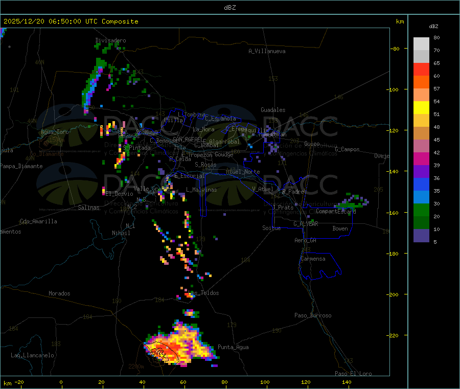Image resolution: width=460 pixels, height=389 pixels.
Task: Click the Soitue map label
Action: pos(271,227)
